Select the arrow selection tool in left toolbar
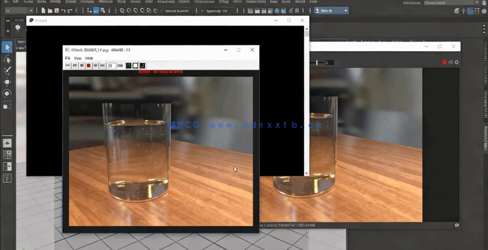 point(7,47)
